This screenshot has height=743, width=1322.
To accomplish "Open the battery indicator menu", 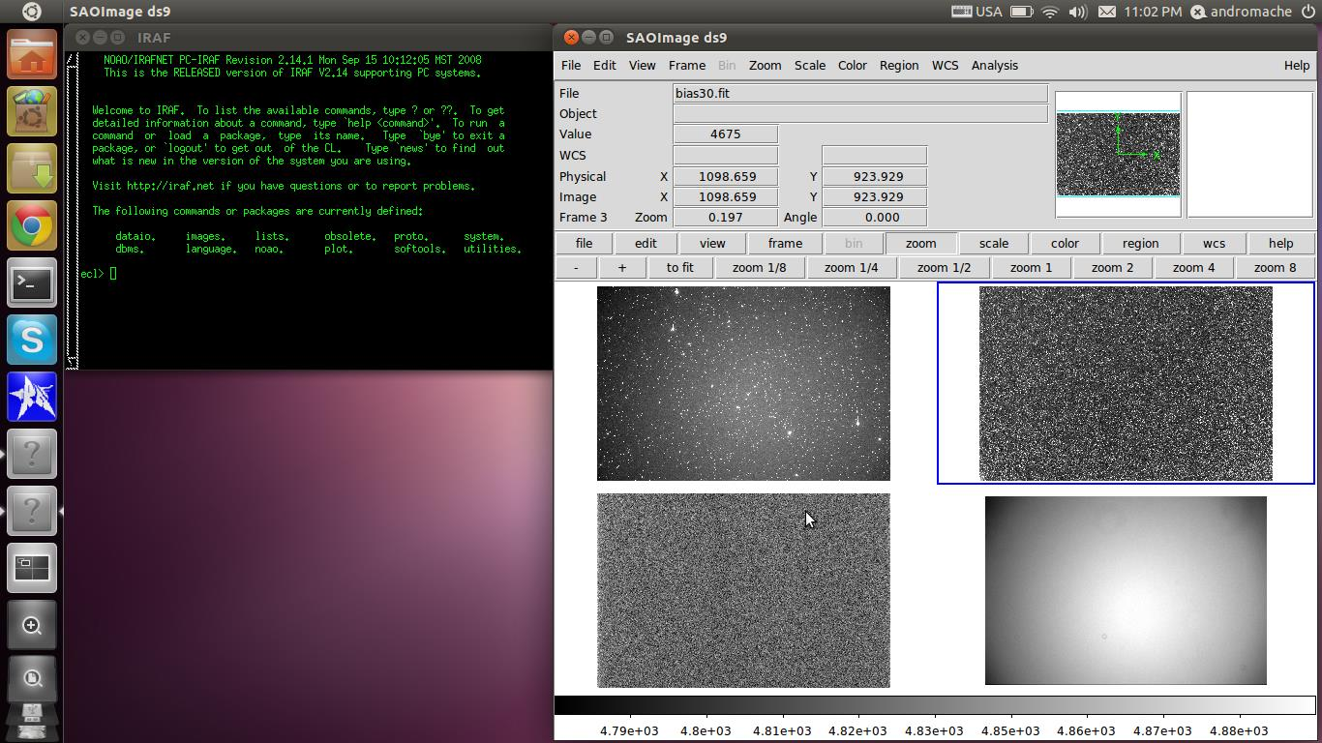I will 1021,12.
